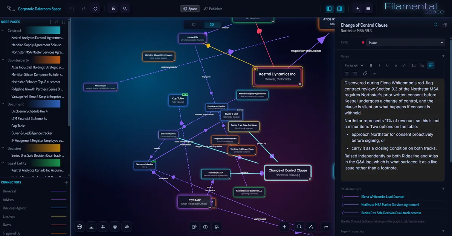Toggle the left sidebar panel
Screen dimensions: 452x236
point(329,9)
